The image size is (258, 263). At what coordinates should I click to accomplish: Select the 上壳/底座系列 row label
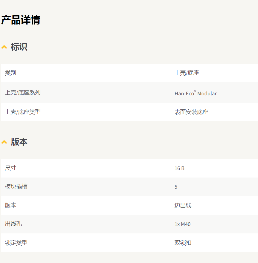23,92
